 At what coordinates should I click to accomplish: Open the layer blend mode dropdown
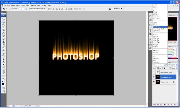159,65
